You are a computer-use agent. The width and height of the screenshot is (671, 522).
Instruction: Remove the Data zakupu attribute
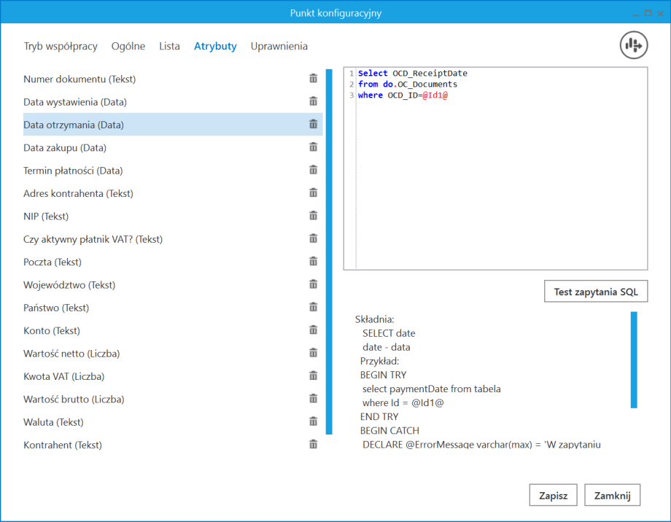(313, 147)
